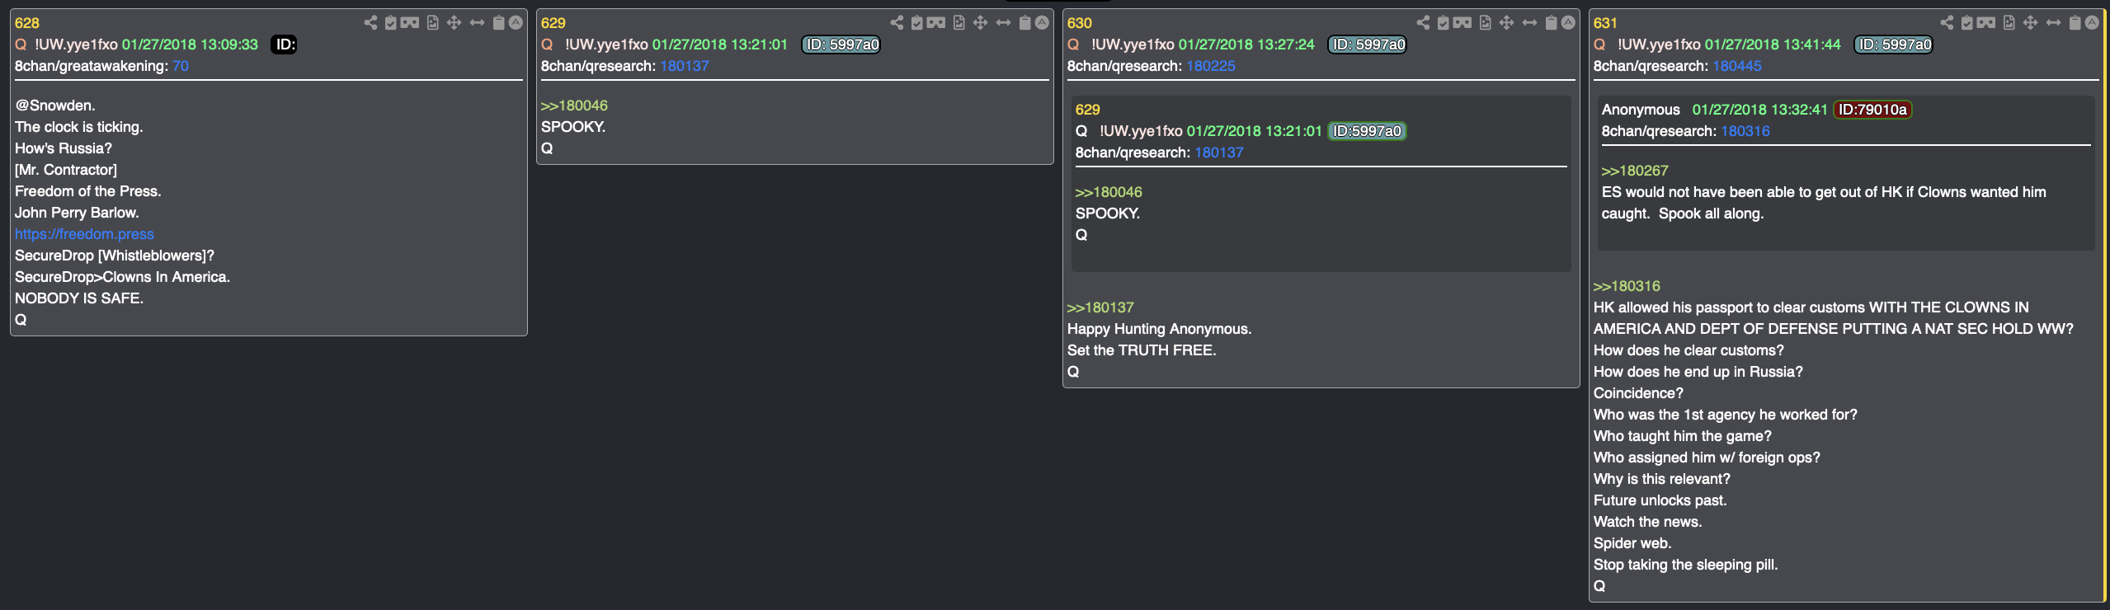Click the ID: 5997a0 badge on post 631
This screenshot has width=2110, height=610.
coord(1894,45)
